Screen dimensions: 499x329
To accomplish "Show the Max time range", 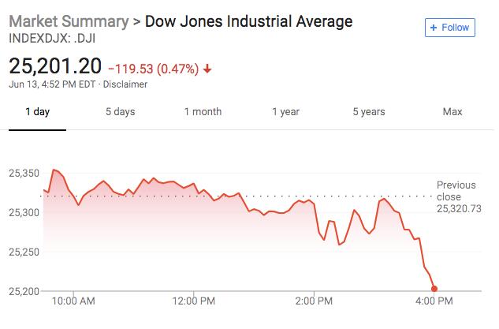I will (x=452, y=111).
